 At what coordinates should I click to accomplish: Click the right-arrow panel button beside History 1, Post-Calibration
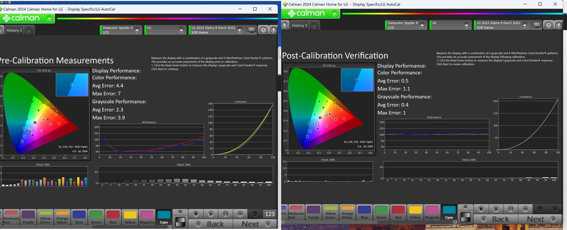pos(285,25)
